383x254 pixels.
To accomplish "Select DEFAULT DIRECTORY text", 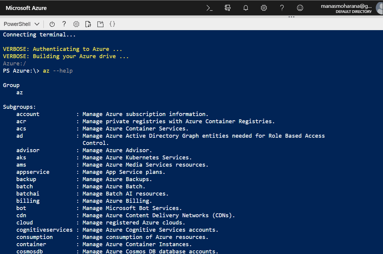I will point(353,11).
